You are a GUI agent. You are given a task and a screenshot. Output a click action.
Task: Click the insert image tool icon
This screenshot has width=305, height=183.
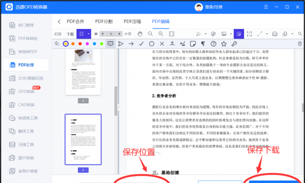pyautogui.click(x=224, y=34)
